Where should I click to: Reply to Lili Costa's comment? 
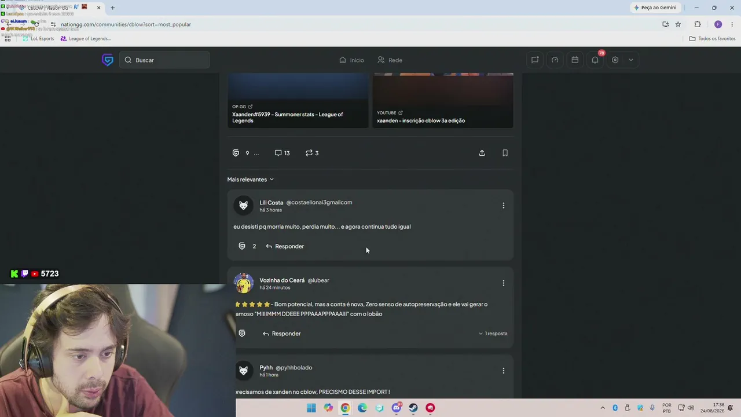coord(285,246)
